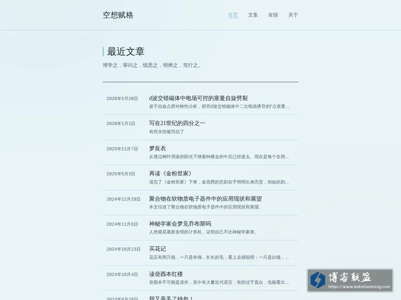
Task: Click the blue lightning logo in 博客联盟 badge
Action: pos(317,280)
